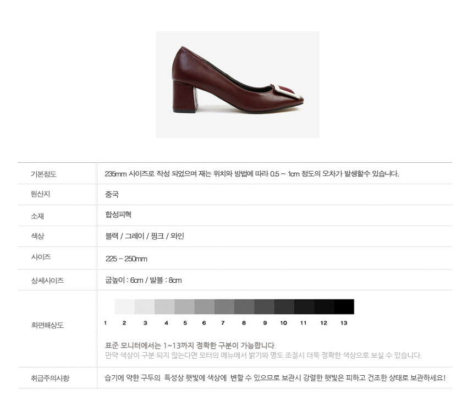Click the dark gray swatch numbered 9
This screenshot has height=406, width=473.
point(264,307)
